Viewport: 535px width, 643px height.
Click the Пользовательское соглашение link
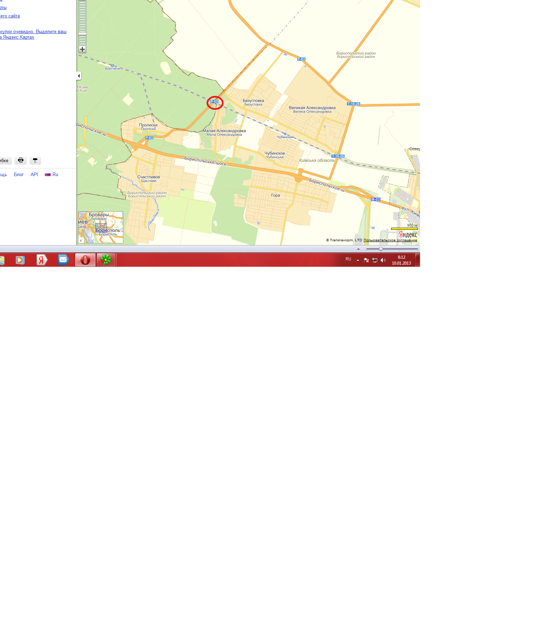point(390,240)
